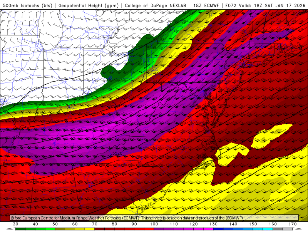Pick the dark purple swatch starting at legend 100
The width and height of the screenshot is (308, 231).
coord(159,229)
